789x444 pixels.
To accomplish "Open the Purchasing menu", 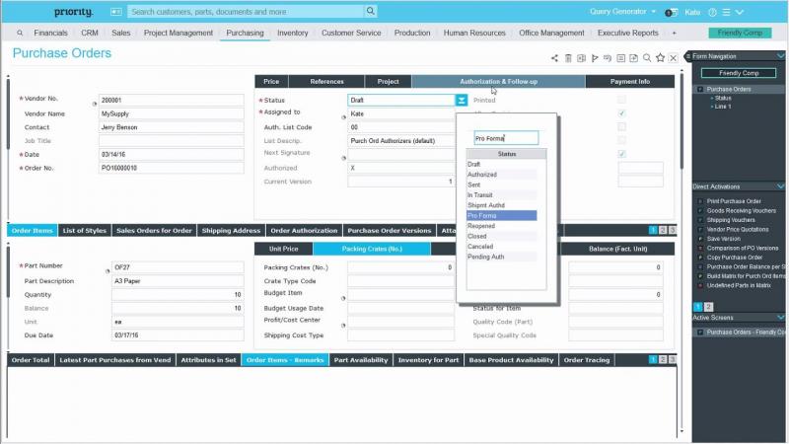I will pos(245,33).
